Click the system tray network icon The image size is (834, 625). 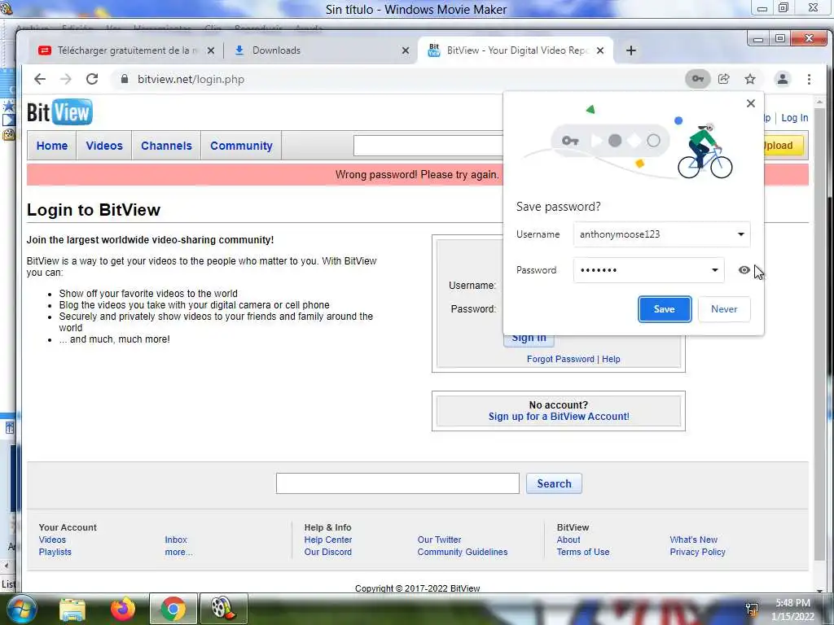click(752, 610)
